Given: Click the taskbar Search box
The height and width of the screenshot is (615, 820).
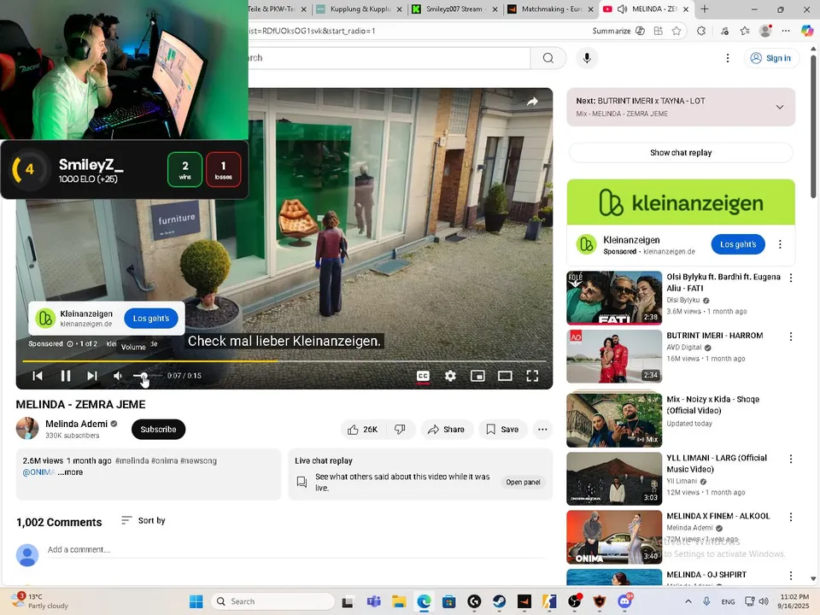Looking at the screenshot, I should pos(273,601).
